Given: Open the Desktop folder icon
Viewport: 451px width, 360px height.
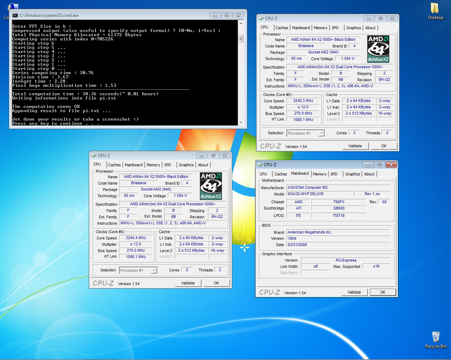Looking at the screenshot, I should (435, 11).
